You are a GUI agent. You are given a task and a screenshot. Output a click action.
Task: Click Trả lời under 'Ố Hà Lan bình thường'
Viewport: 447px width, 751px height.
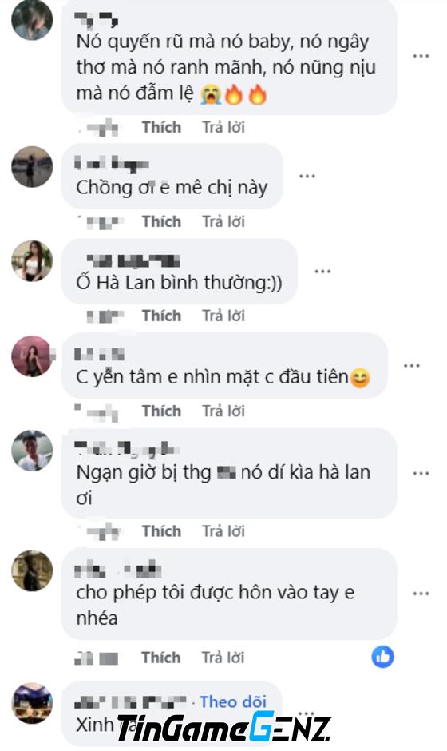point(223,316)
